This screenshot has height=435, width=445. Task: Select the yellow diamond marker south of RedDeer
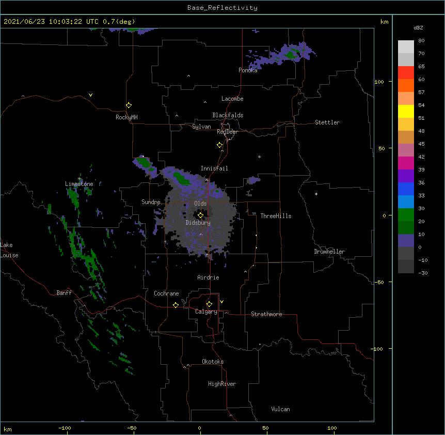(x=219, y=145)
